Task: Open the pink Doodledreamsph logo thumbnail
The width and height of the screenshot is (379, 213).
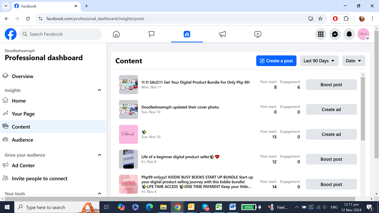Action: click(x=128, y=134)
